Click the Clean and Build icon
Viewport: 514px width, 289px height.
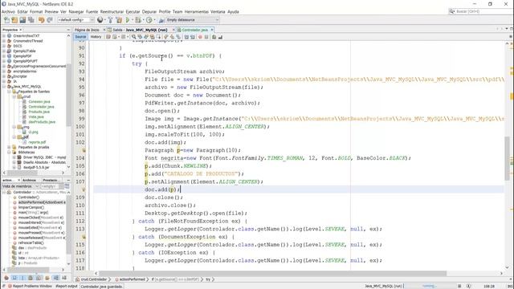(119, 20)
